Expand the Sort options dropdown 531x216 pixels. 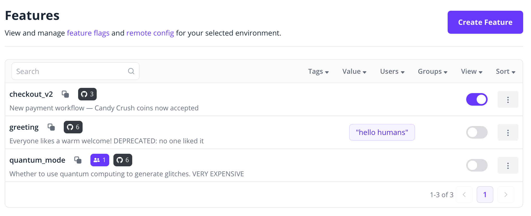(x=505, y=71)
